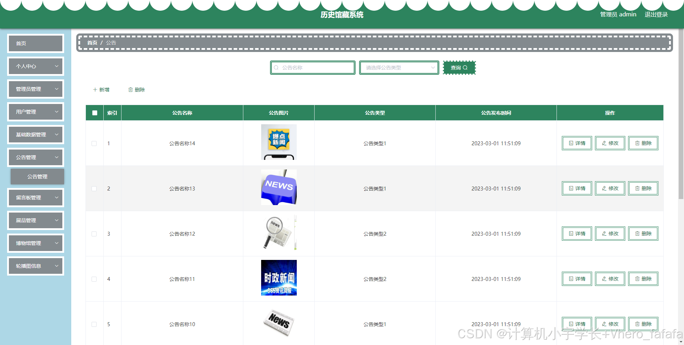Image resolution: width=684 pixels, height=345 pixels.
Task: Click the 公告名称 column header
Action: (x=182, y=113)
